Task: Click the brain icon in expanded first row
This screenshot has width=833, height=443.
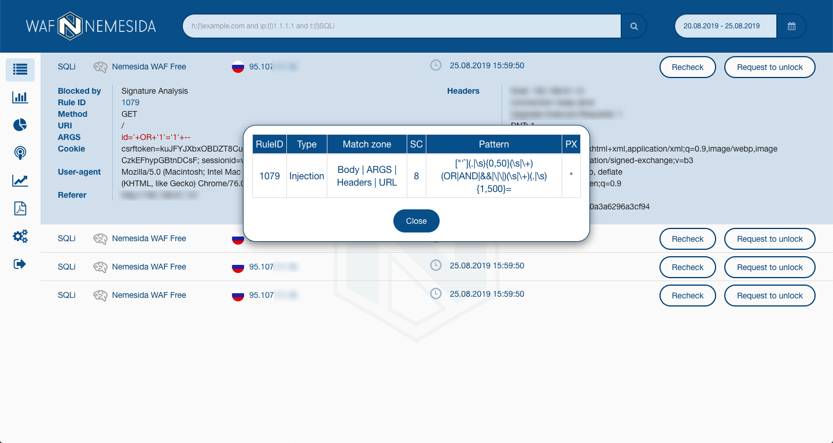Action: pos(101,67)
